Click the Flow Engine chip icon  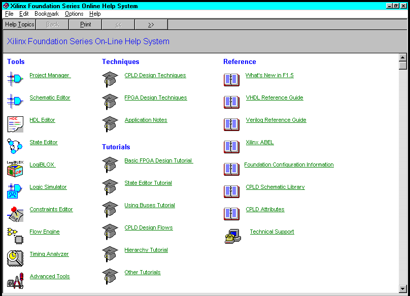[x=15, y=236]
